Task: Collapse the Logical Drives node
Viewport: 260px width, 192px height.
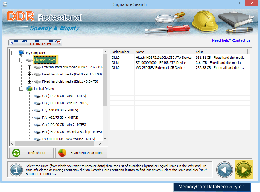Action: click(21, 89)
